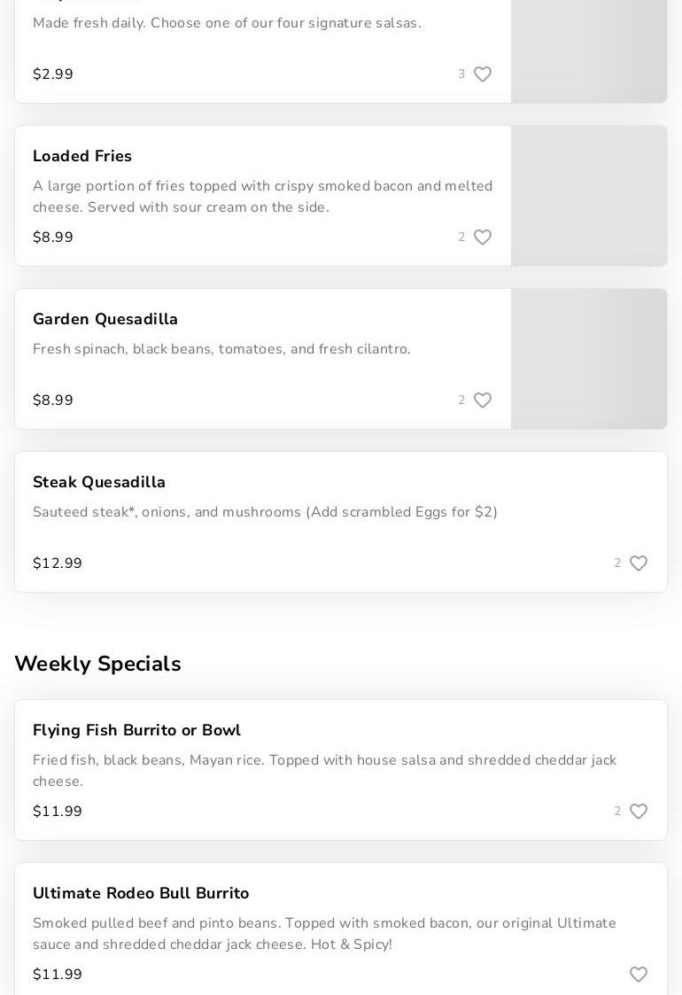Select the Steak Quesadilla title
The image size is (682, 995).
click(x=99, y=482)
